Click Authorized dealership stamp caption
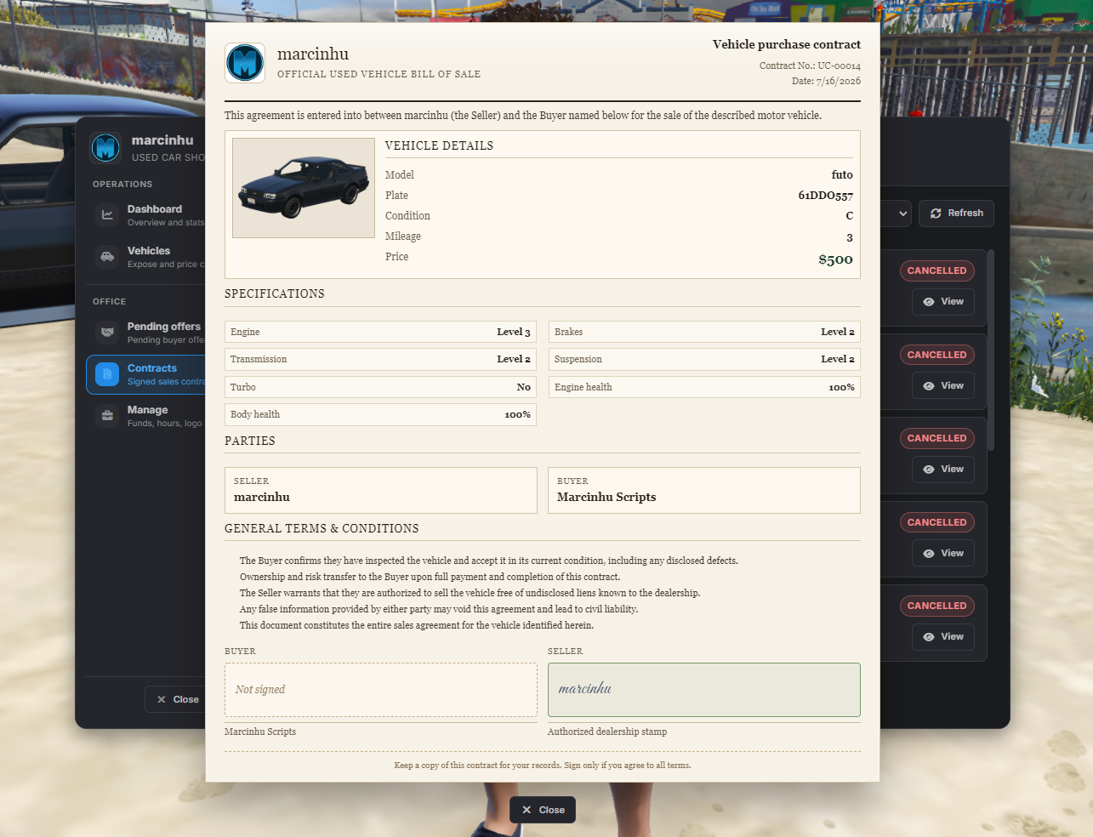The height and width of the screenshot is (837, 1093). pos(607,732)
